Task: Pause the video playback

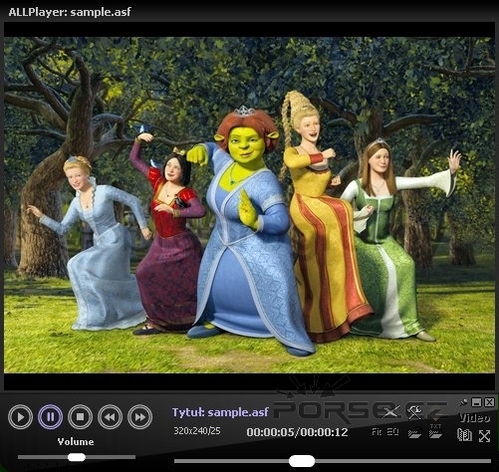Action: click(50, 417)
